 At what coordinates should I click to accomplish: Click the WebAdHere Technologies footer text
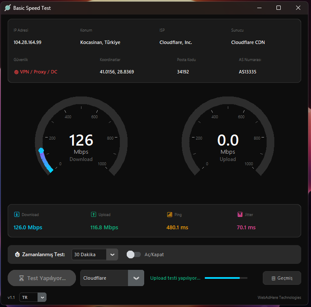click(279, 298)
